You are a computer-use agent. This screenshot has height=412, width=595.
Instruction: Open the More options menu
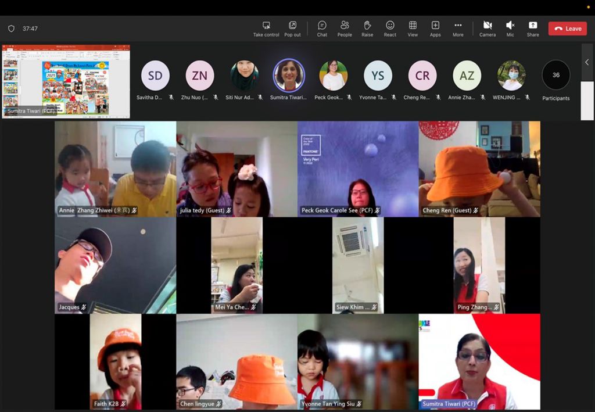458,29
